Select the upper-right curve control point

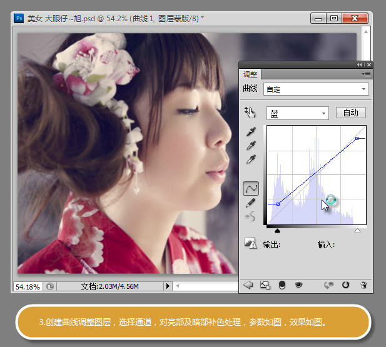coord(357,139)
